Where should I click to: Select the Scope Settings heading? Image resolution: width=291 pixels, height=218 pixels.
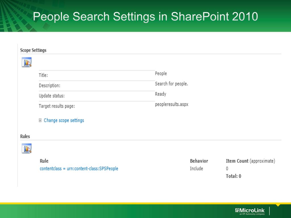(x=33, y=50)
